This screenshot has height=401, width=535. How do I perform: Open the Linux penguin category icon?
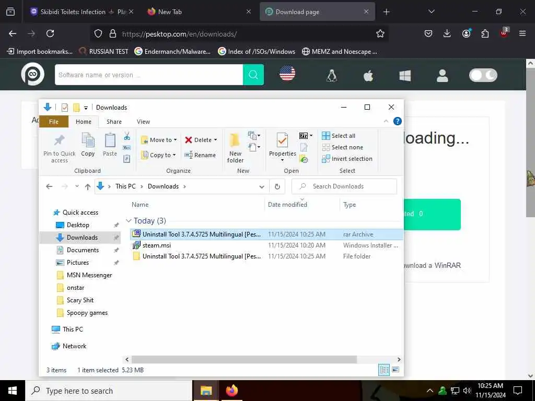(x=332, y=75)
